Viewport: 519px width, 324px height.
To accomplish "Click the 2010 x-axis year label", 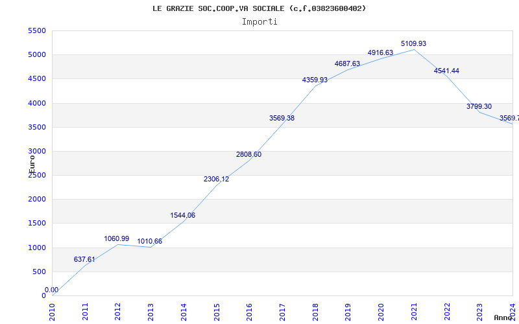I will [x=52, y=312].
